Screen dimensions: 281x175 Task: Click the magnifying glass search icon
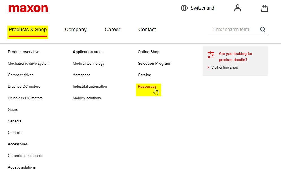pos(263,30)
